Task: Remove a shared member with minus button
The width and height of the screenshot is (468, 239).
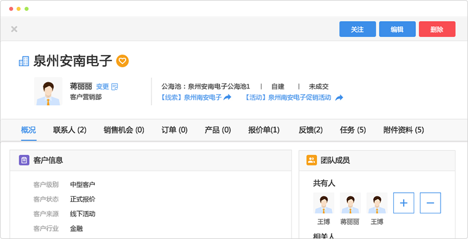Action: 430,202
